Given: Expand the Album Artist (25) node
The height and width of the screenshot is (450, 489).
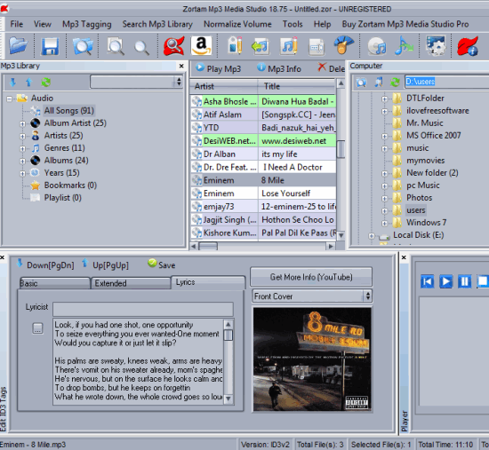Looking at the screenshot, I should tap(22, 124).
